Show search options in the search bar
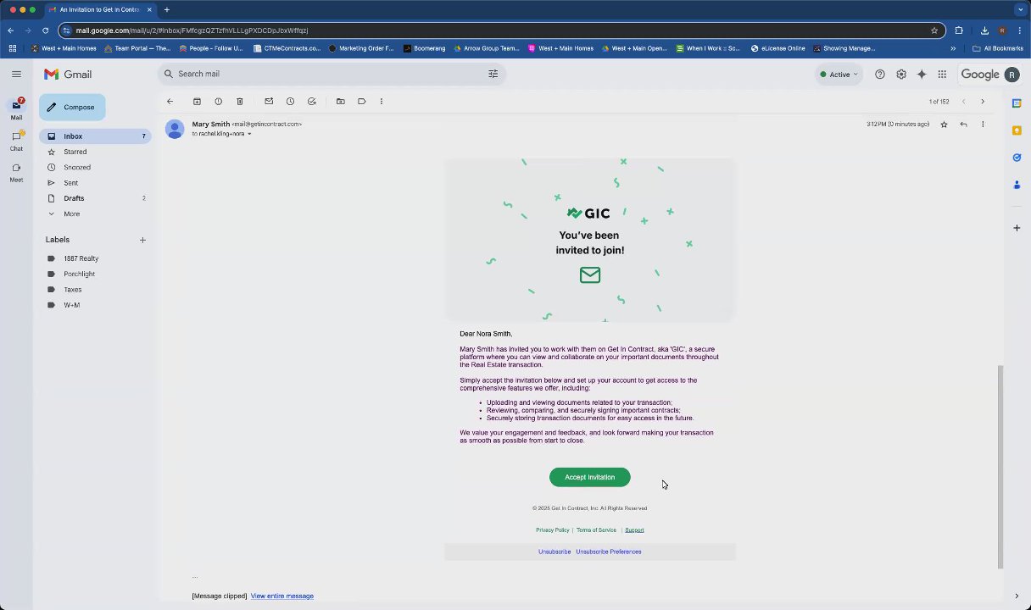 pos(493,74)
